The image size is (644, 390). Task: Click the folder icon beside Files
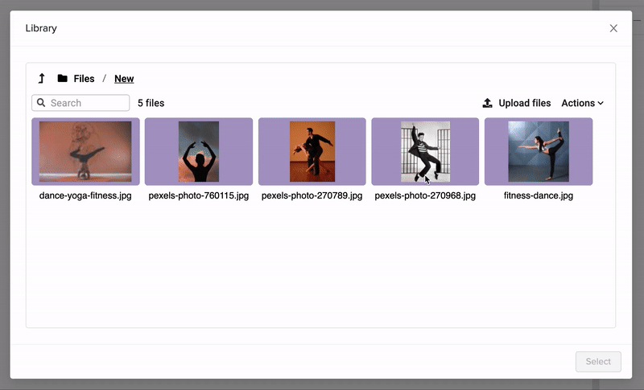[63, 79]
